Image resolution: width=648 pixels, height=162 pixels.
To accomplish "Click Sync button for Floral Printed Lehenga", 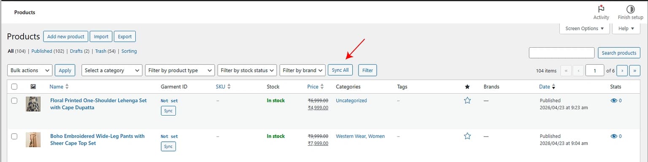I will (168, 111).
